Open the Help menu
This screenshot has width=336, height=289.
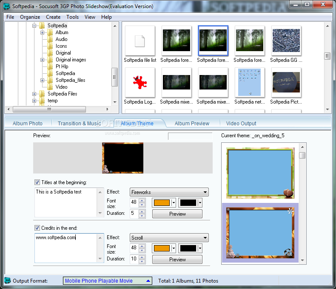[106, 17]
